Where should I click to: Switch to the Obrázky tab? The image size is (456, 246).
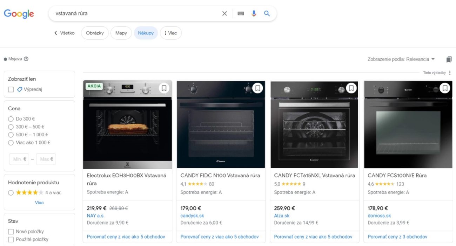click(95, 33)
